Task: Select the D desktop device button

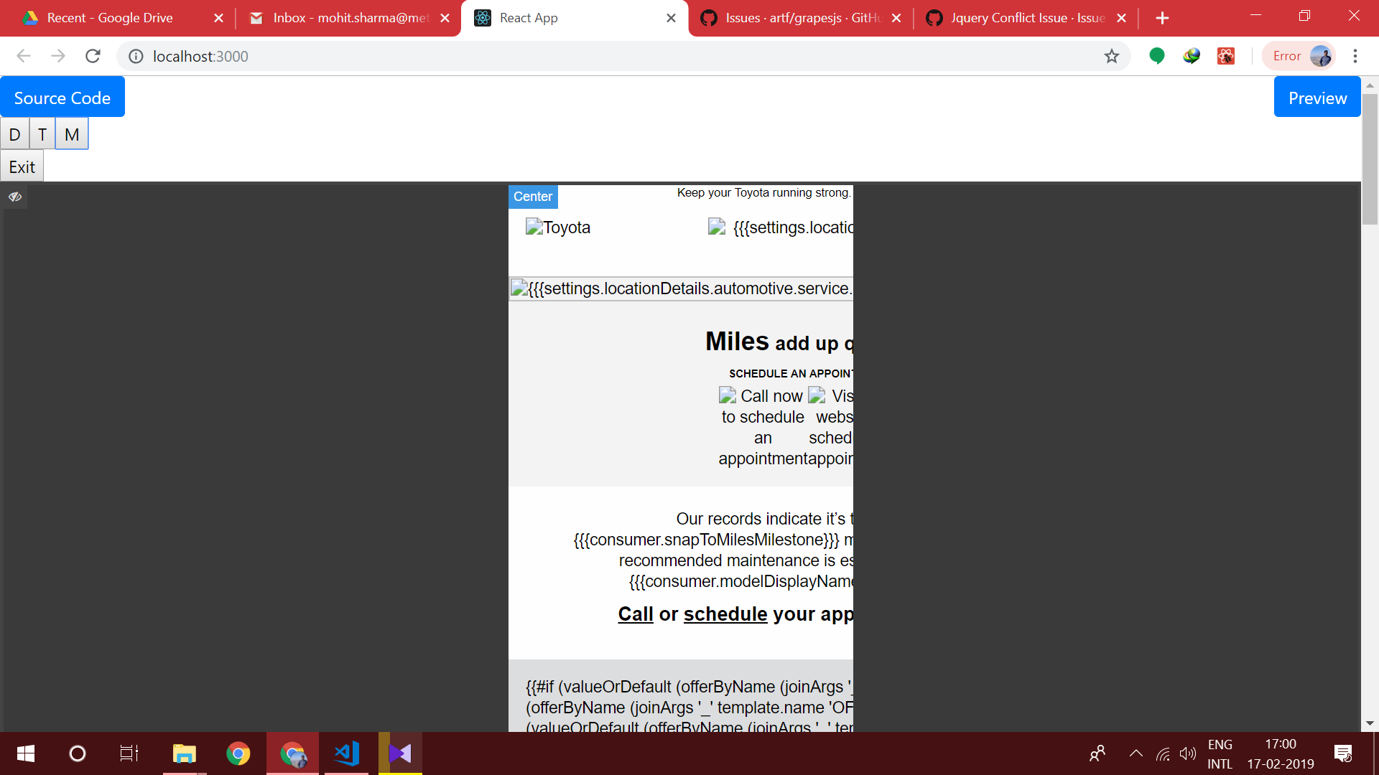Action: (x=14, y=134)
